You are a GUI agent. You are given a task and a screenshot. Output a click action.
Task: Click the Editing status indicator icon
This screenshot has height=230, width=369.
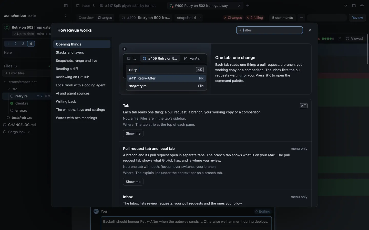(x=256, y=211)
